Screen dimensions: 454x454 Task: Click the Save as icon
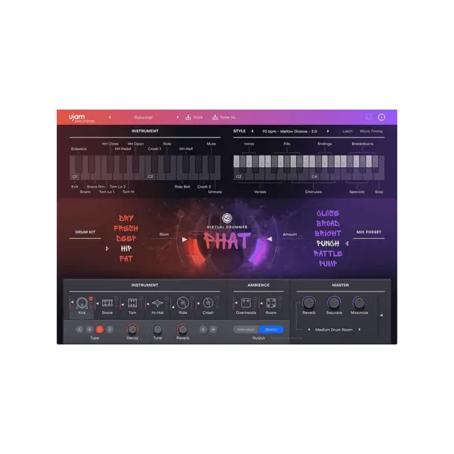(x=215, y=117)
